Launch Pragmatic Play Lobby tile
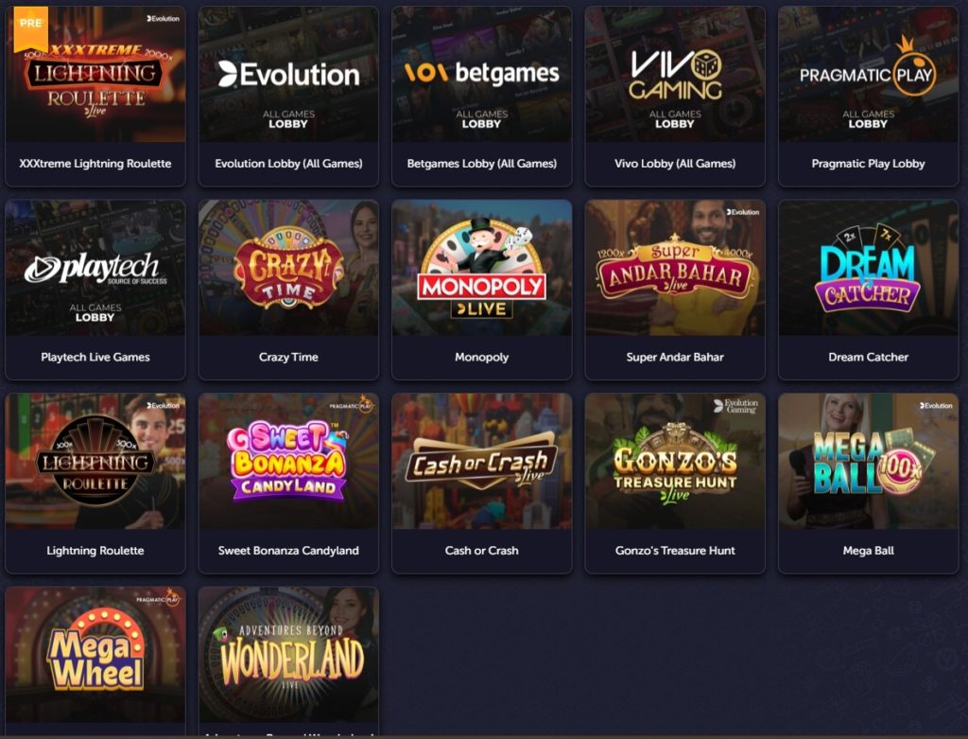This screenshot has width=968, height=739. coord(868,96)
